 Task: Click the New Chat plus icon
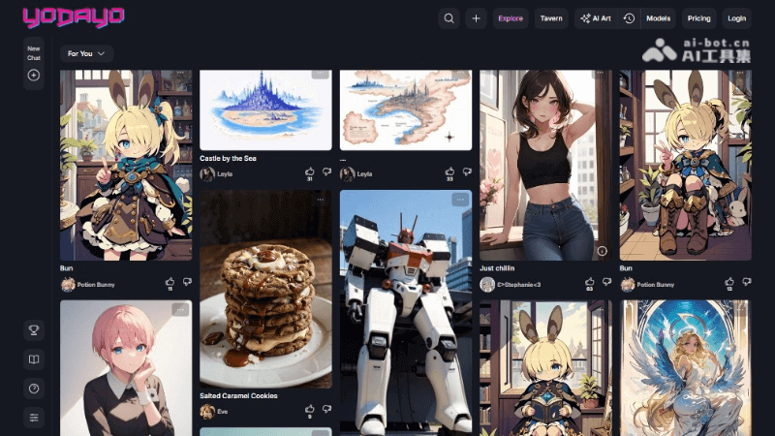(34, 75)
